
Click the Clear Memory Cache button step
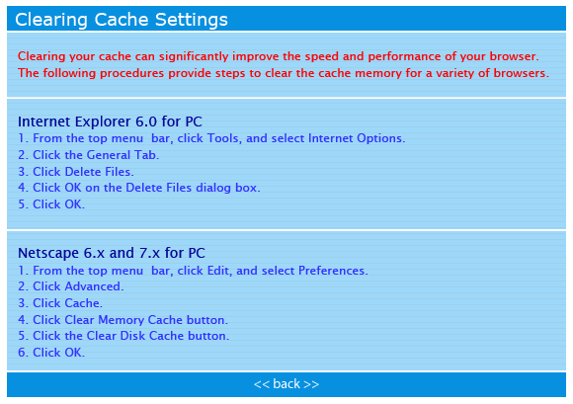tap(123, 320)
